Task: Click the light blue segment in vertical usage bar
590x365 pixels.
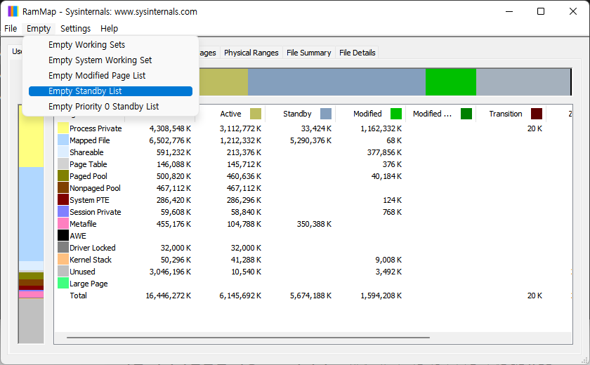Action: point(31,214)
